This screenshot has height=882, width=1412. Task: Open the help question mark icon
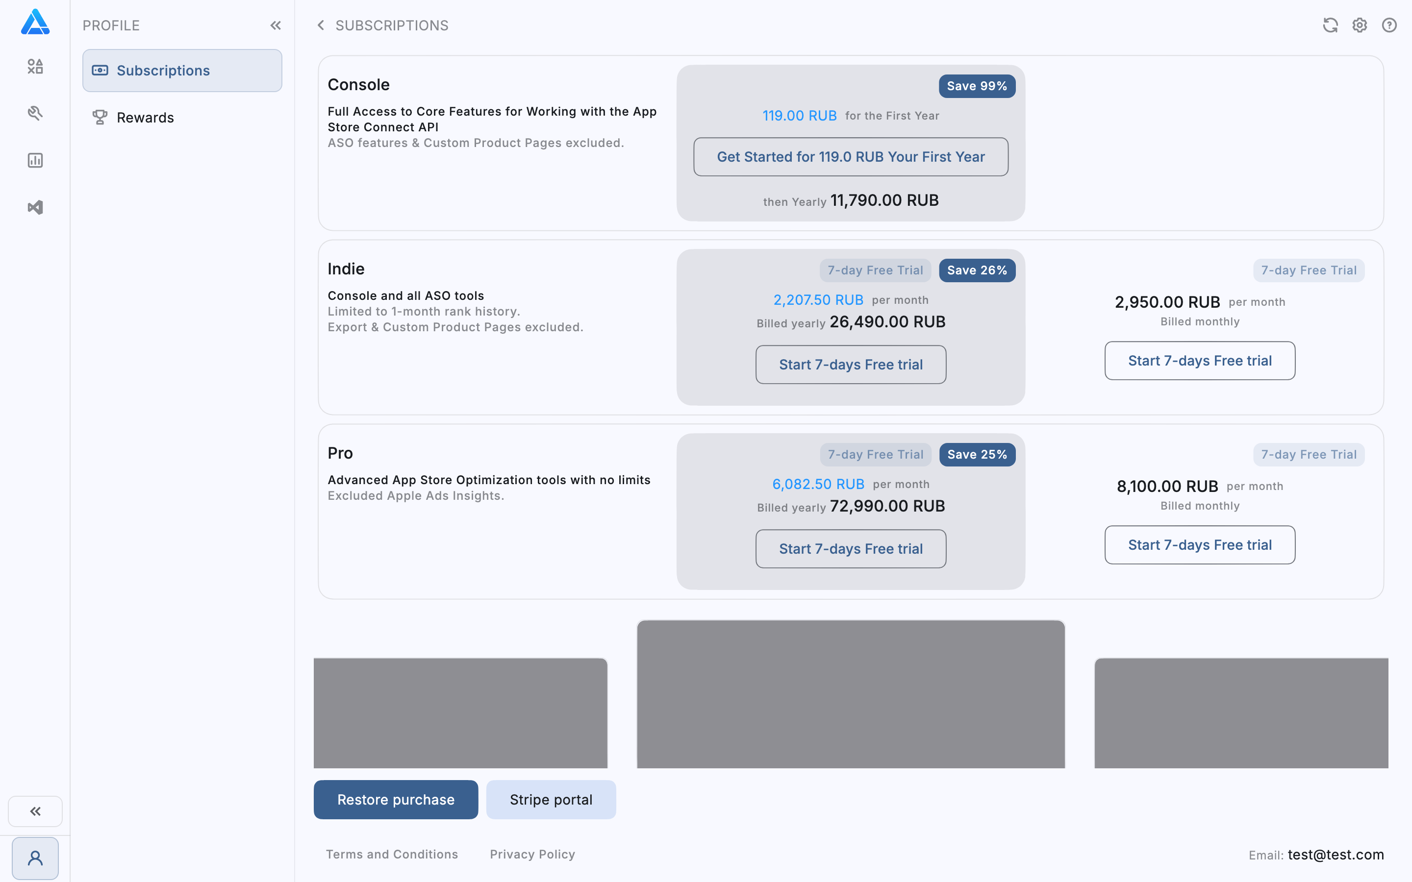[x=1389, y=25]
